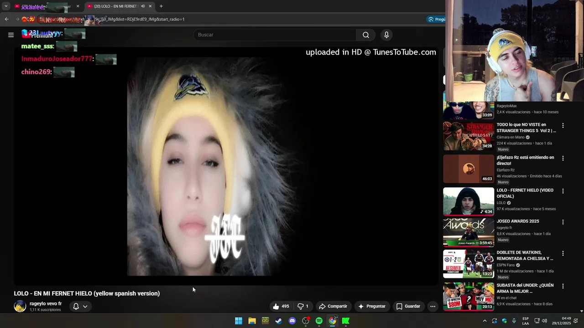
Task: Click title TODO lo que NO VISTE
Action: (x=526, y=128)
